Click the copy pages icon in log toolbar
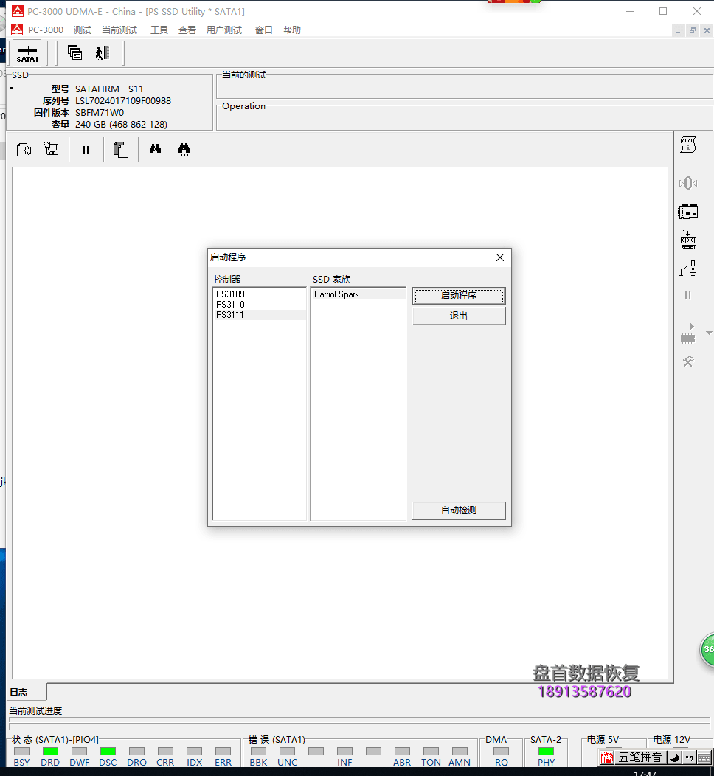 [121, 150]
